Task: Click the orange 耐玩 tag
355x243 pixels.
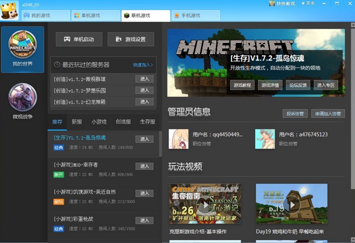Action: (x=59, y=202)
